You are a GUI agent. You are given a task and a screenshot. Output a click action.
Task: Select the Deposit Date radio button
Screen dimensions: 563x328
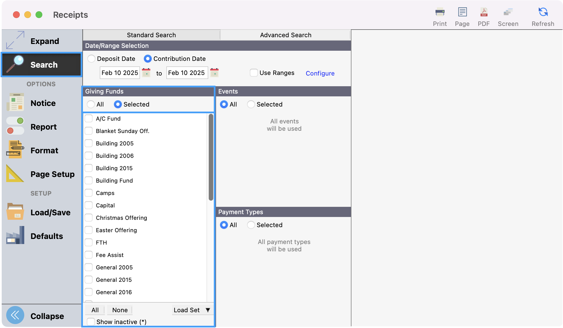coord(91,59)
